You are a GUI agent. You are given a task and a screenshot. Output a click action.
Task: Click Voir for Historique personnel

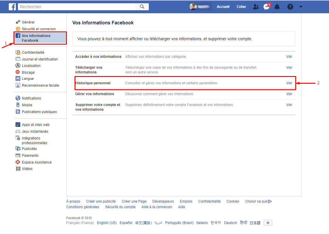[289, 83]
